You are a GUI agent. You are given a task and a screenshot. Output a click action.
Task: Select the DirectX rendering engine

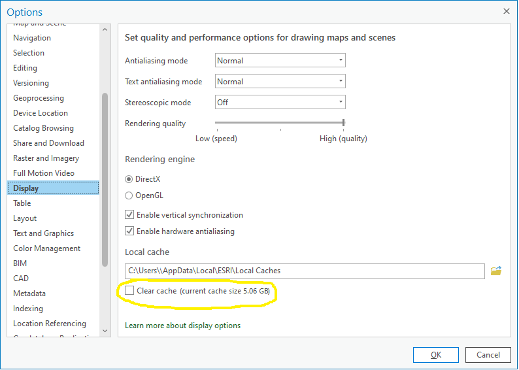[129, 179]
